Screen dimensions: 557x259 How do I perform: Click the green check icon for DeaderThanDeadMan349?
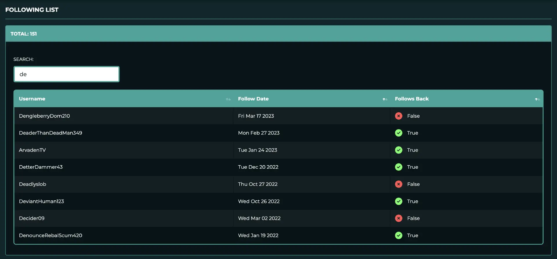[399, 133]
